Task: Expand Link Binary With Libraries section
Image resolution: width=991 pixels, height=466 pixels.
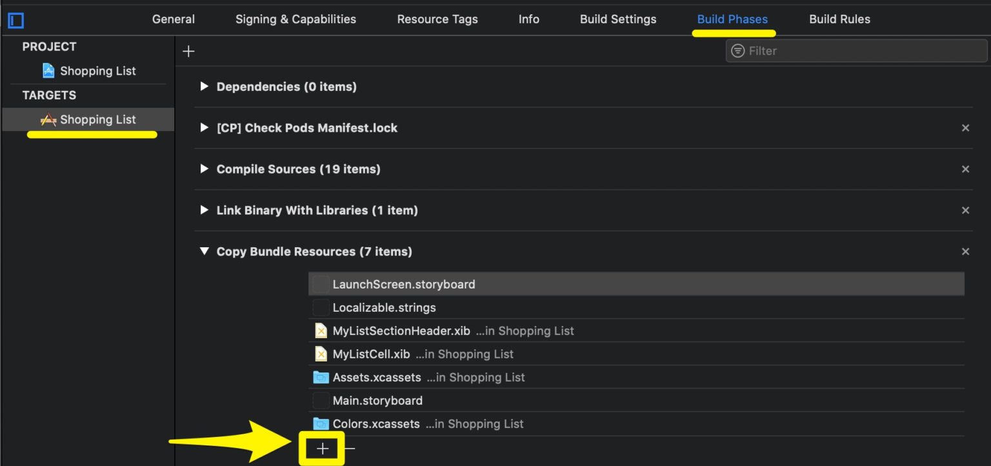Action: tap(205, 210)
